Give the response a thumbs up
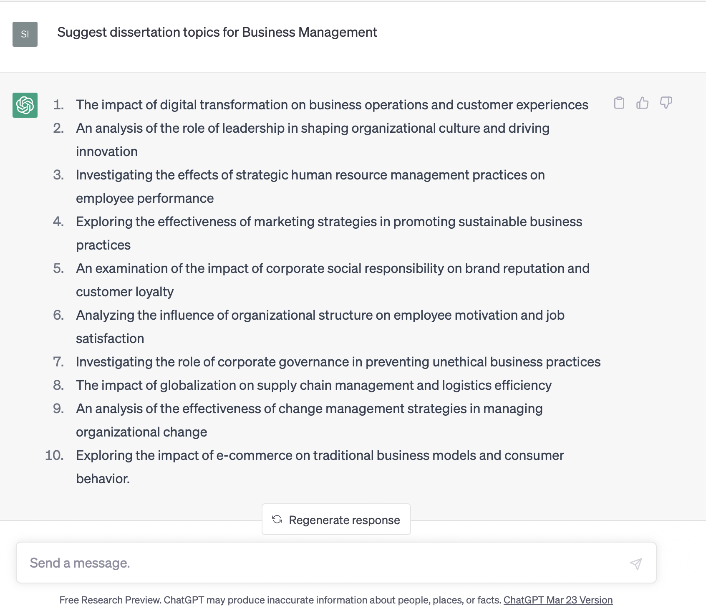Screen dimensions: 706x611 [x=643, y=103]
